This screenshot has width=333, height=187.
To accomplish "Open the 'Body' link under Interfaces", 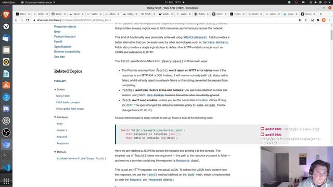I will 60,124.
